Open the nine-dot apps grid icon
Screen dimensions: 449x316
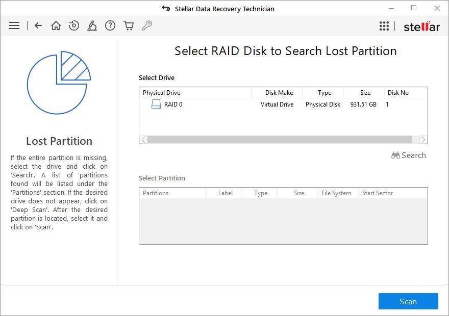[384, 26]
